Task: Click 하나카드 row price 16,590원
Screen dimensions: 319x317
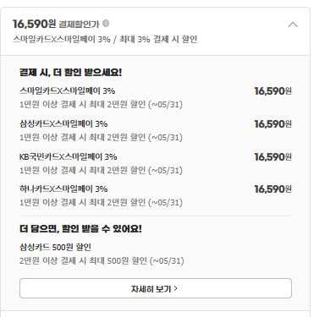Action: 273,189
